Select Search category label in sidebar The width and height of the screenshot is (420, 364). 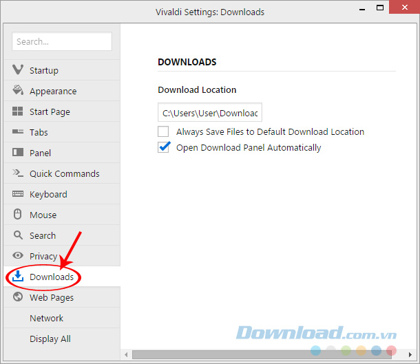(x=43, y=235)
